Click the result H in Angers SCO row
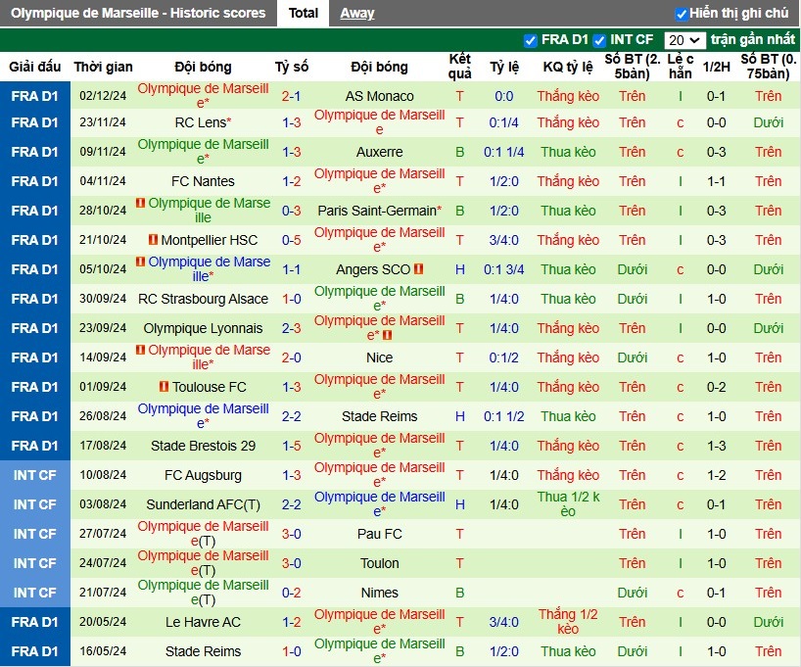The image size is (801, 667). click(460, 269)
